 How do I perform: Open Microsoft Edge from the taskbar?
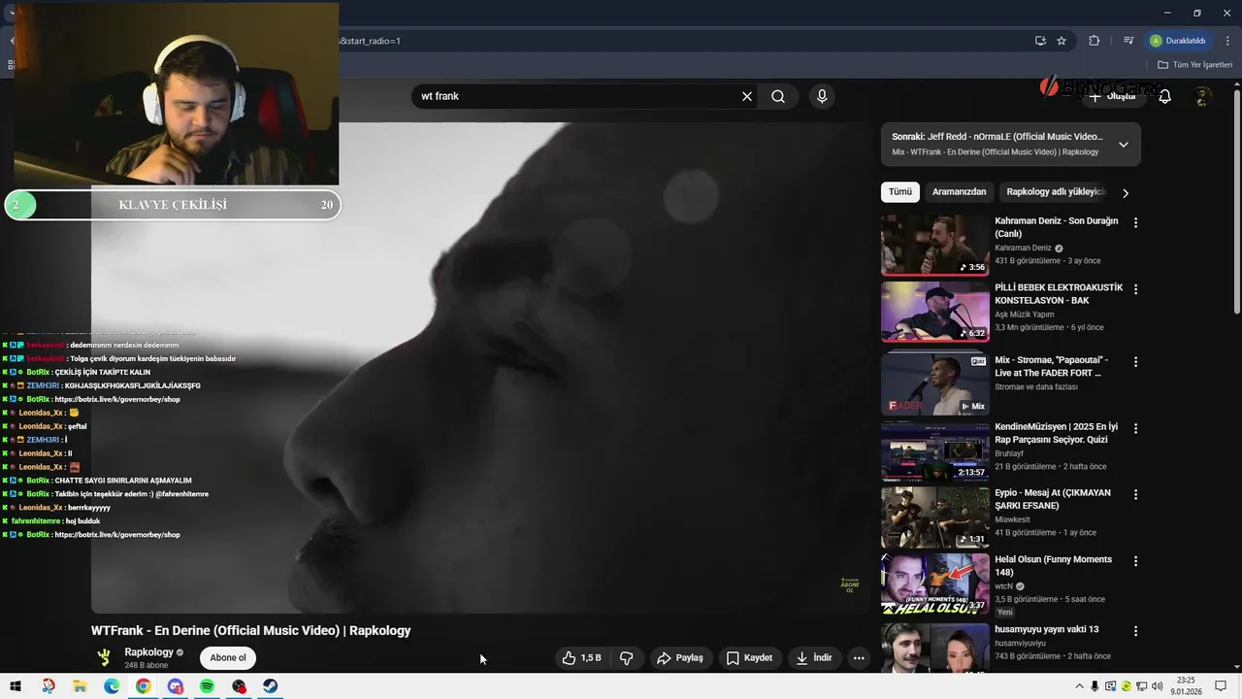click(x=112, y=686)
